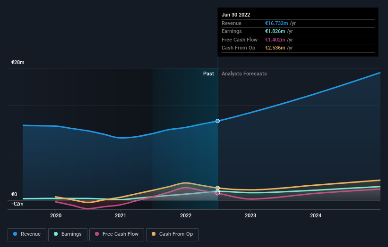Click the Cash From Op label in tooltip
The width and height of the screenshot is (388, 247).
pos(238,48)
